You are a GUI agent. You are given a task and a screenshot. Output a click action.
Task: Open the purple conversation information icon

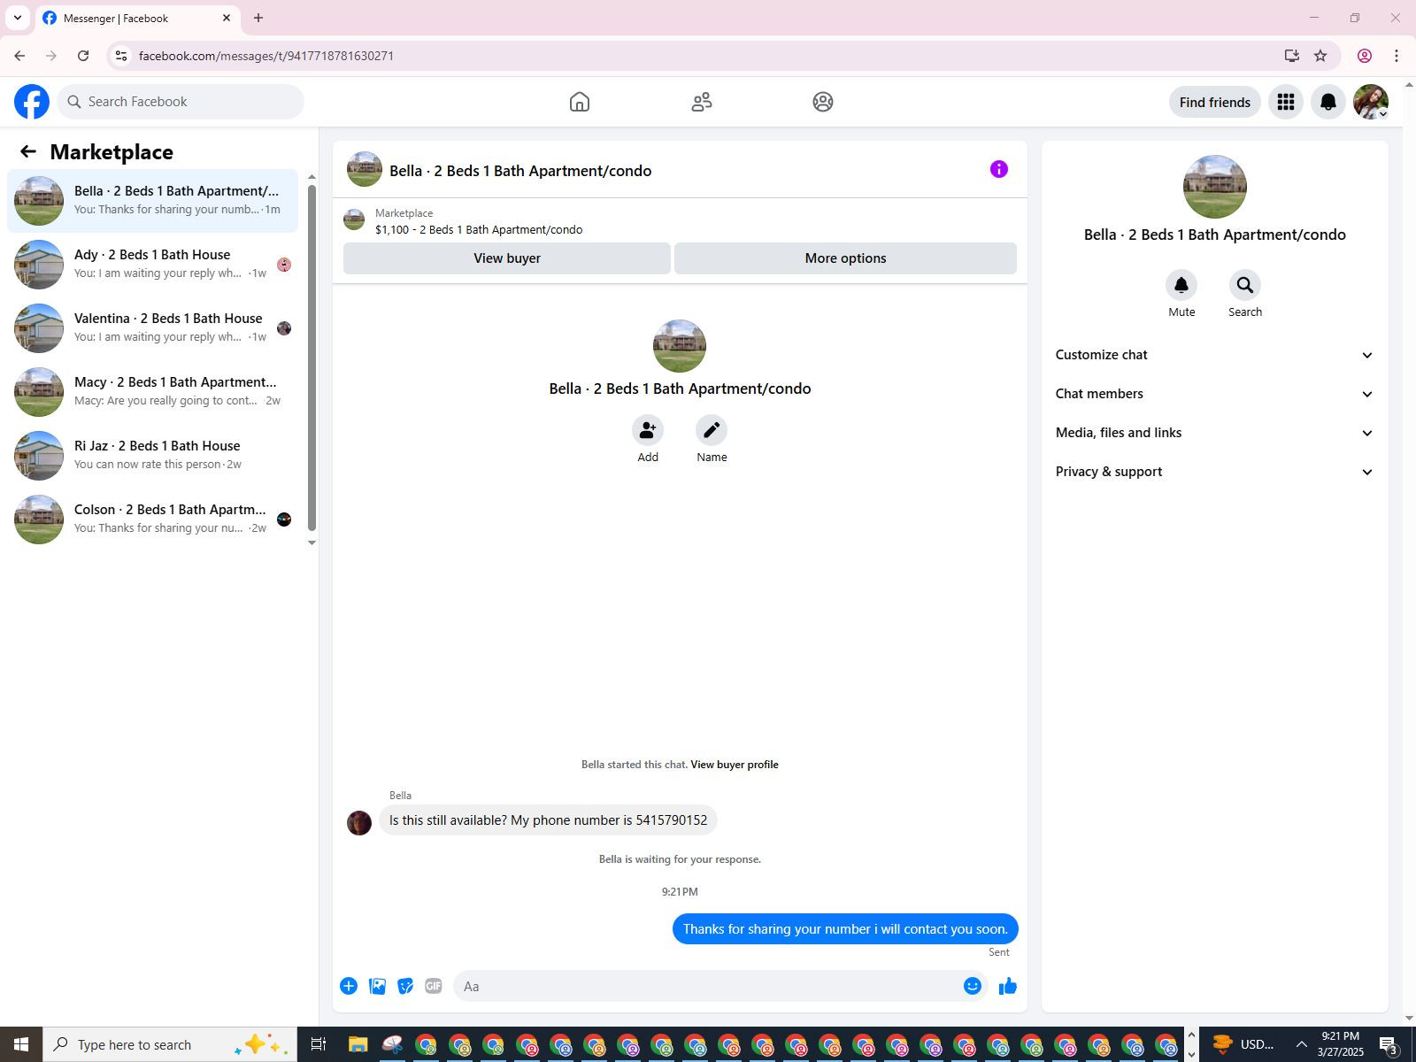pyautogui.click(x=999, y=169)
